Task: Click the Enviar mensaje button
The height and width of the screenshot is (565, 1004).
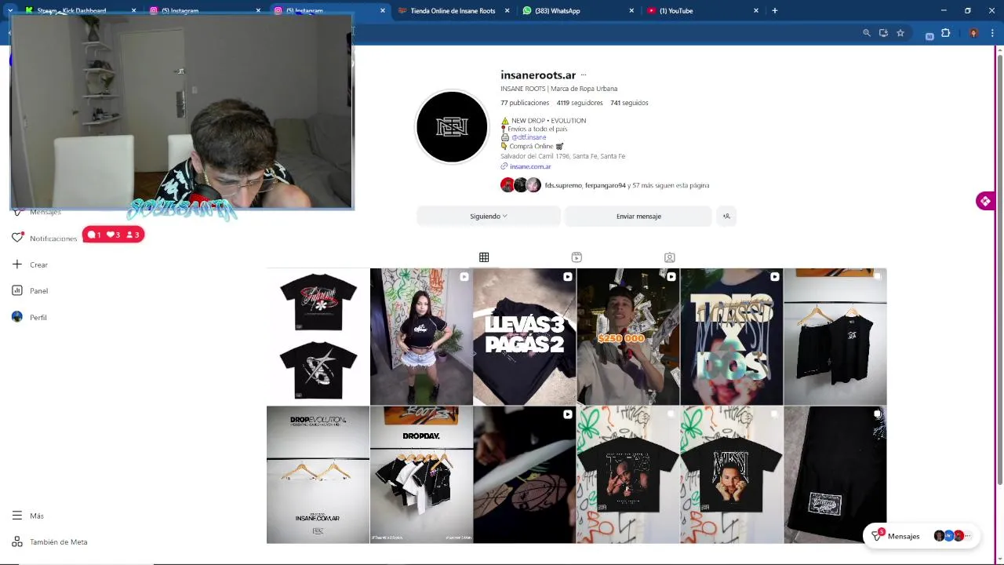Action: pyautogui.click(x=638, y=216)
